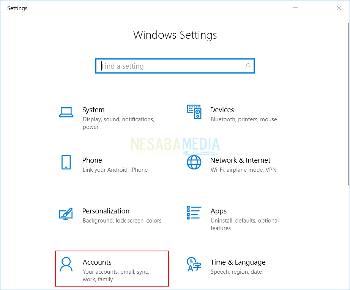
Task: Open the Devices category title
Action: [x=222, y=110]
